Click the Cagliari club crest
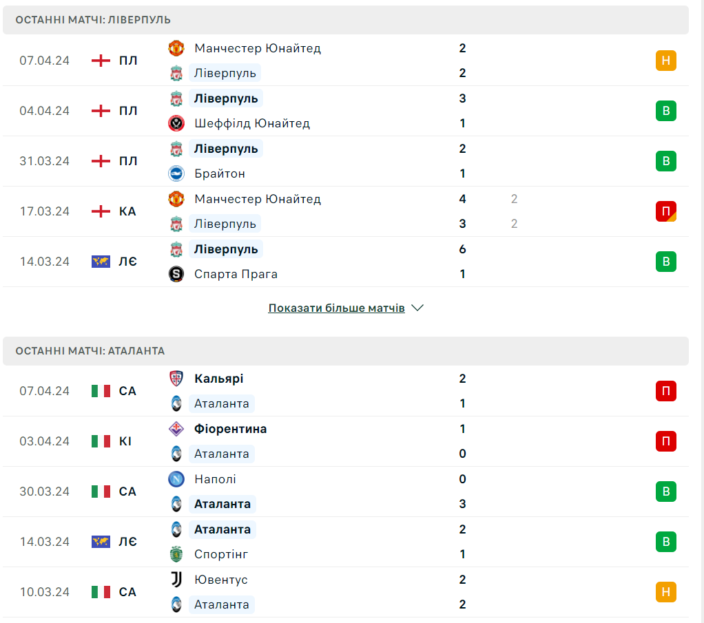The image size is (704, 623). click(176, 379)
